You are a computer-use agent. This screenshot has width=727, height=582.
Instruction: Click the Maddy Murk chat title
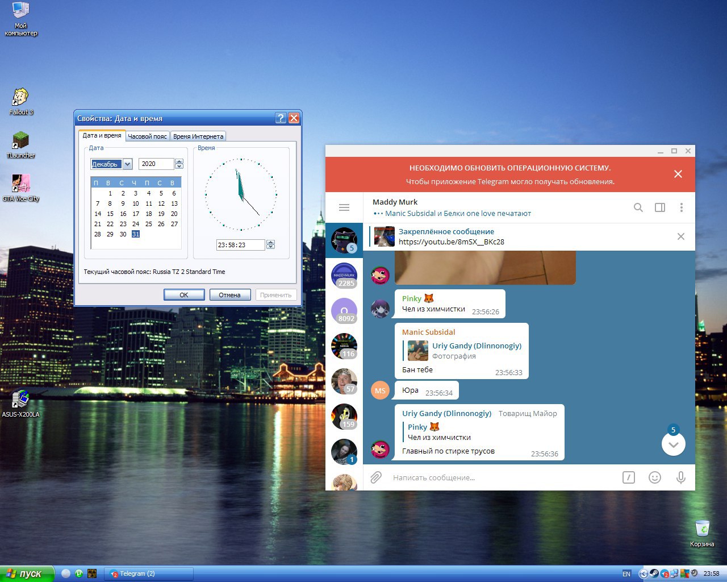pos(395,202)
